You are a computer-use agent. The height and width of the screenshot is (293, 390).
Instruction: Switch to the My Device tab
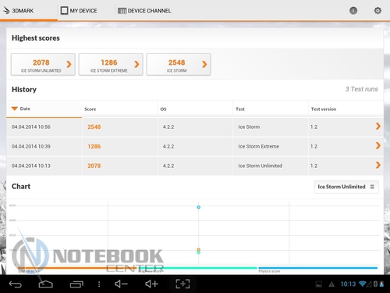pos(79,11)
